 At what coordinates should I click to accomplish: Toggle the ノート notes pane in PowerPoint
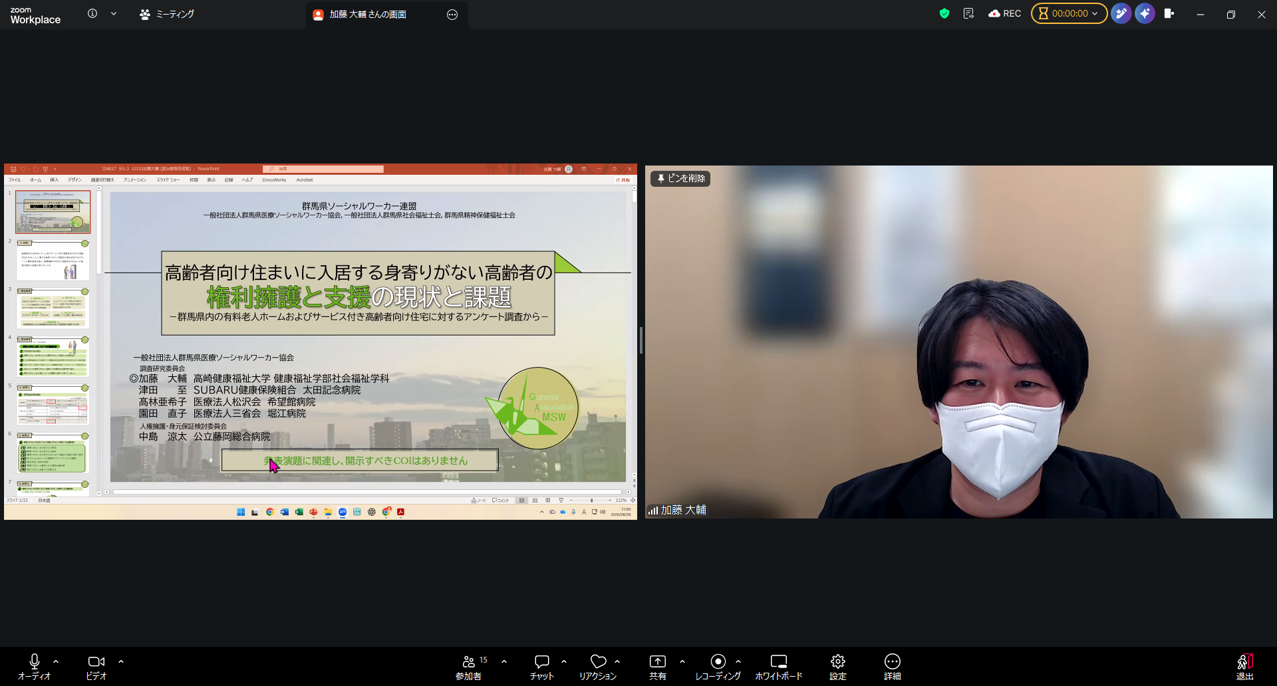[x=479, y=500]
